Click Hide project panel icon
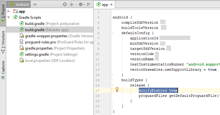Screen dimensions: 220x115 89,5
